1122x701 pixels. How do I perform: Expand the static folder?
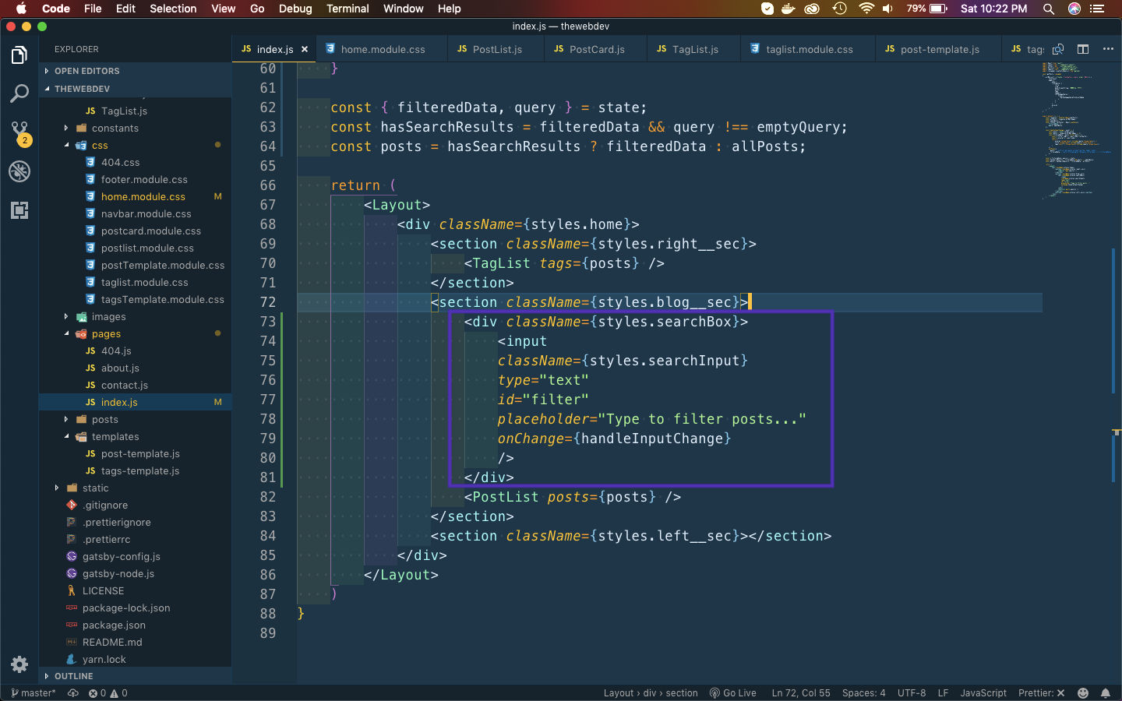tap(135, 488)
